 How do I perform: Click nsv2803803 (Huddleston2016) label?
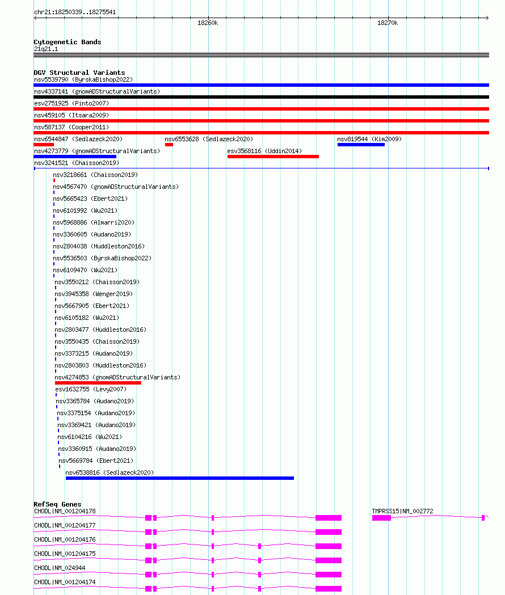point(100,365)
